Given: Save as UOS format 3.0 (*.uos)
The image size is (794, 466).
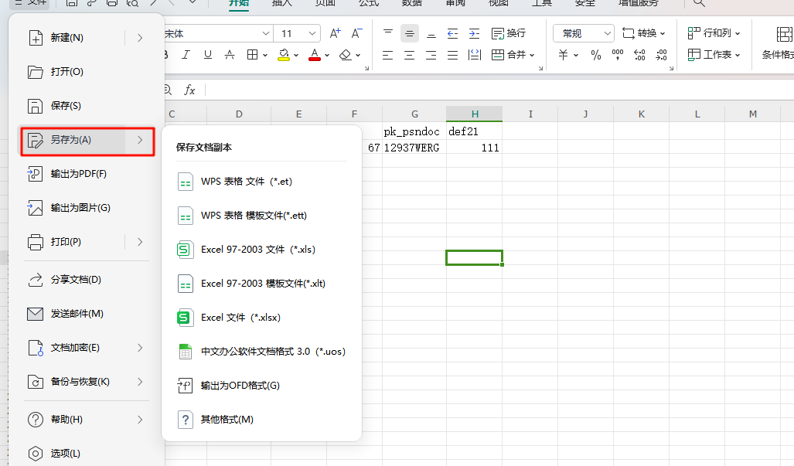Looking at the screenshot, I should [261, 352].
